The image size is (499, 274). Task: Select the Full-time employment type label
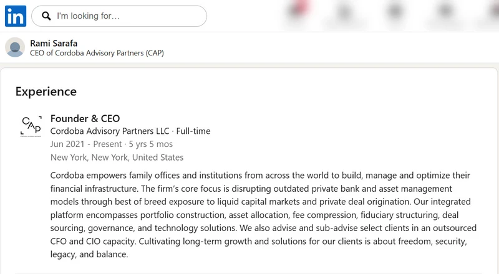pyautogui.click(x=193, y=131)
